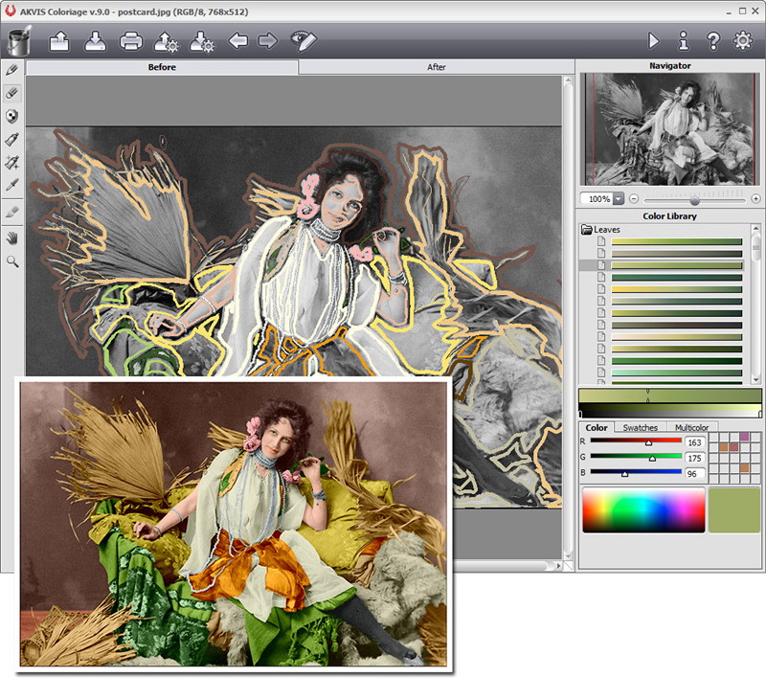This screenshot has width=766, height=678.
Task: Click the Undo arrow
Action: (x=239, y=41)
